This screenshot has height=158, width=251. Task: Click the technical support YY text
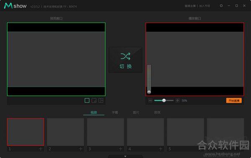60,7
